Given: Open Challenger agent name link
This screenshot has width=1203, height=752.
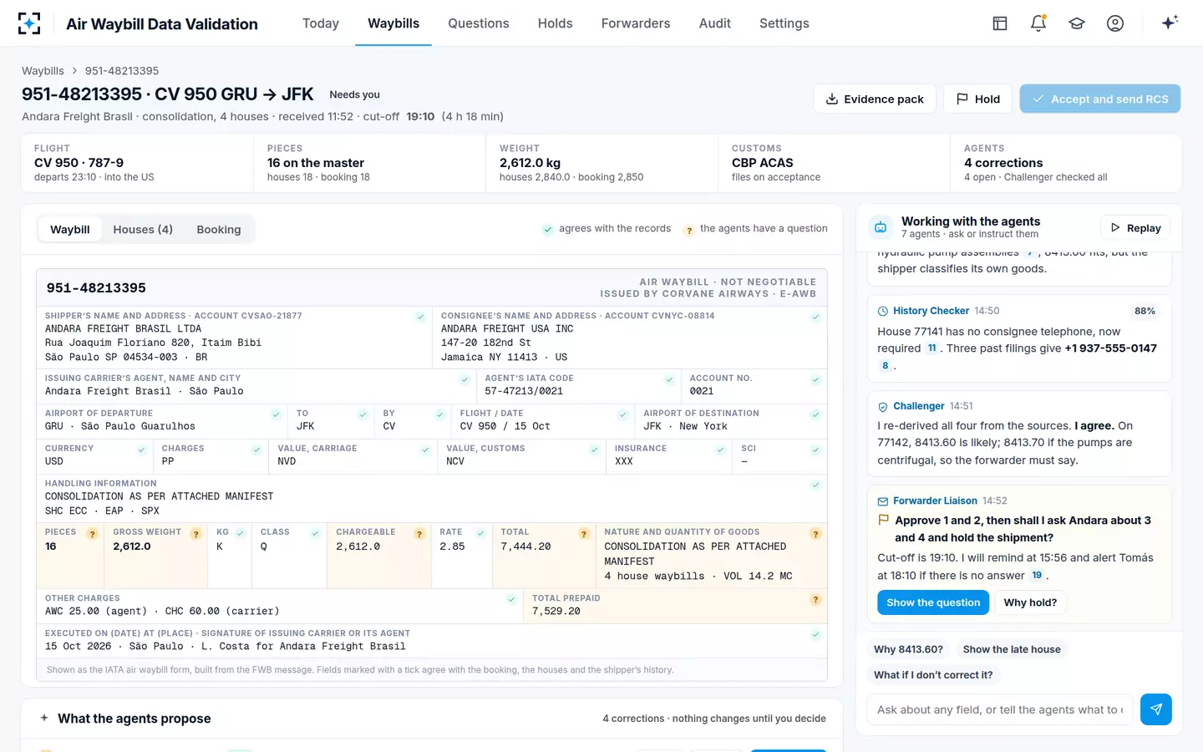Looking at the screenshot, I should tap(918, 406).
